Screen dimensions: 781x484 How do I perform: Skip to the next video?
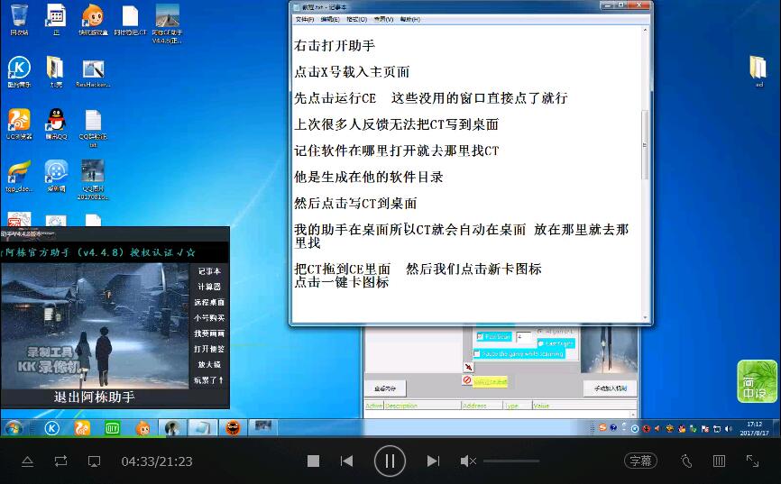433,461
